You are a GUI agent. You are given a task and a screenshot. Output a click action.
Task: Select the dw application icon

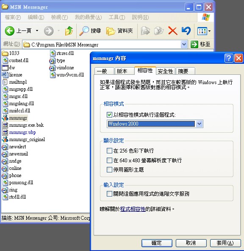[x=5, y=68]
